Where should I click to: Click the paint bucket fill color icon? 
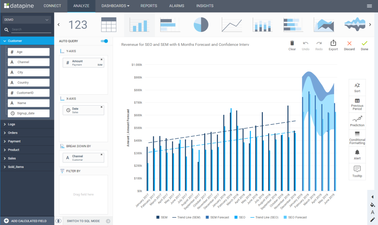pyautogui.click(x=373, y=205)
